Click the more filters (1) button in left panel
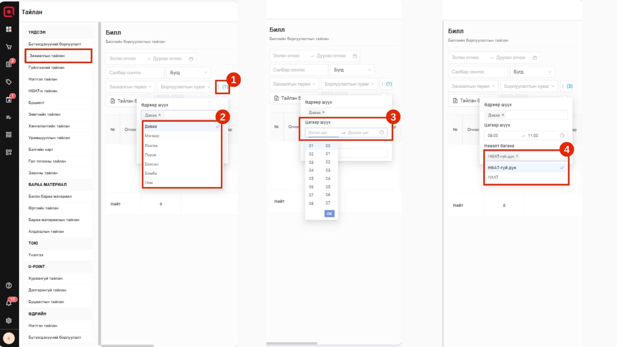617x347 pixels. click(x=222, y=87)
